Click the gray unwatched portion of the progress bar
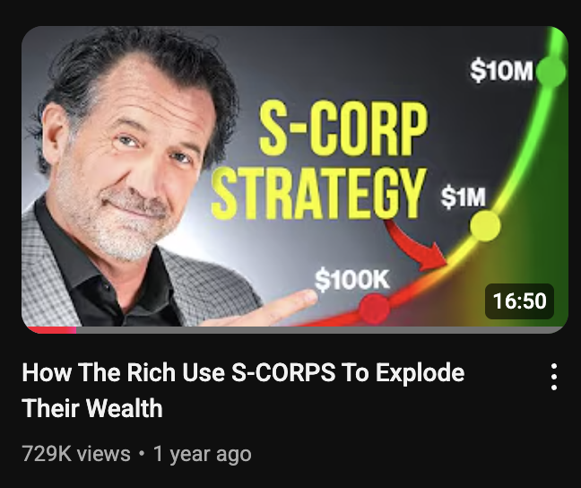Screen dimensions: 581x488 (320, 330)
